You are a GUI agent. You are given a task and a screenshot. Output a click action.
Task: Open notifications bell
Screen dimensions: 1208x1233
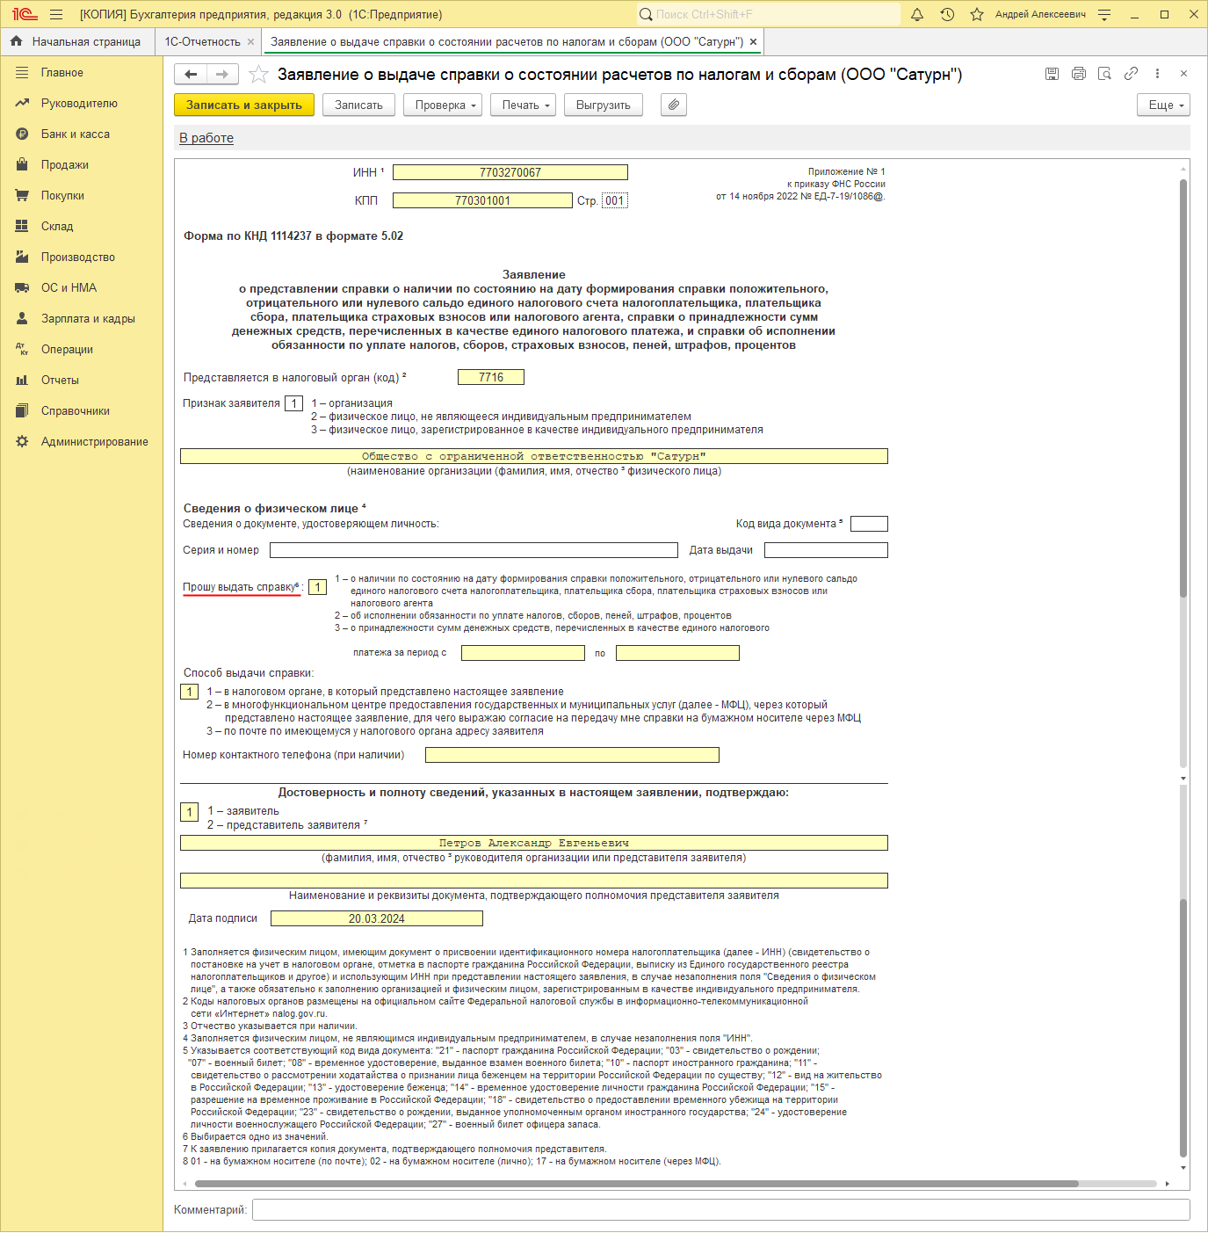(917, 14)
